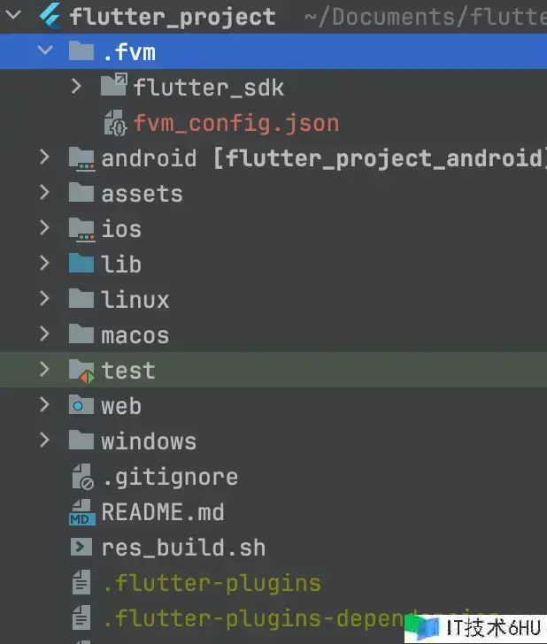Viewport: 547px width, 644px height.
Task: Collapse the .fvm folder
Action: click(45, 50)
